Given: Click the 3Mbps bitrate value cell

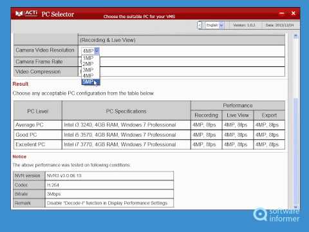Looking at the screenshot, I should coord(109,194).
